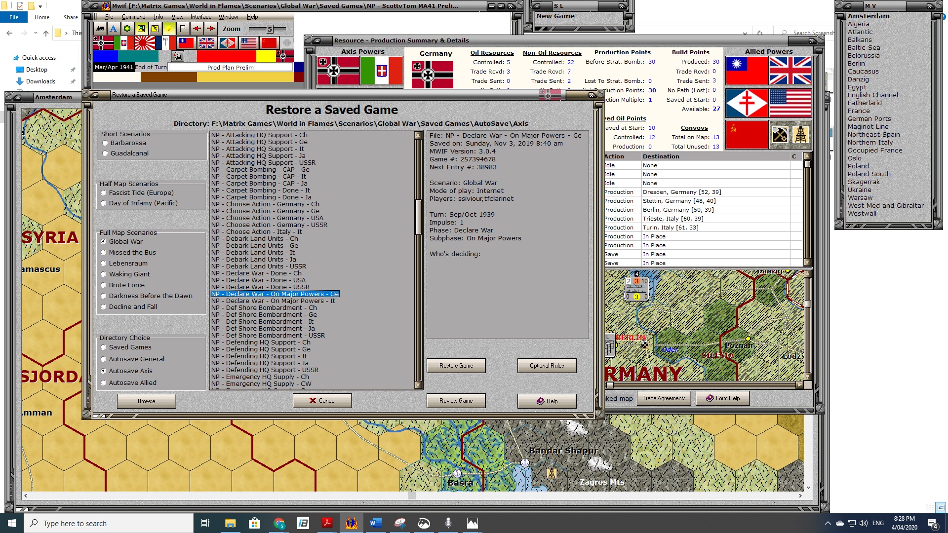The height and width of the screenshot is (533, 948).
Task: Click the Zoom slider handle
Action: point(270,29)
